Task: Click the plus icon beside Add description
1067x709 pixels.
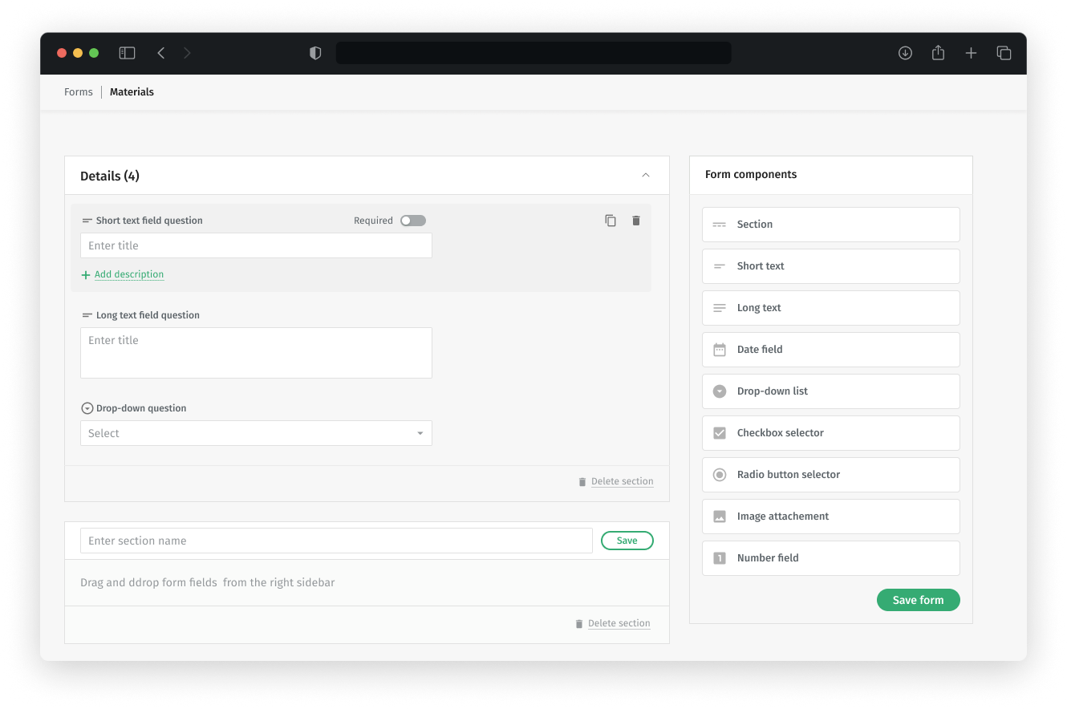Action: click(86, 275)
